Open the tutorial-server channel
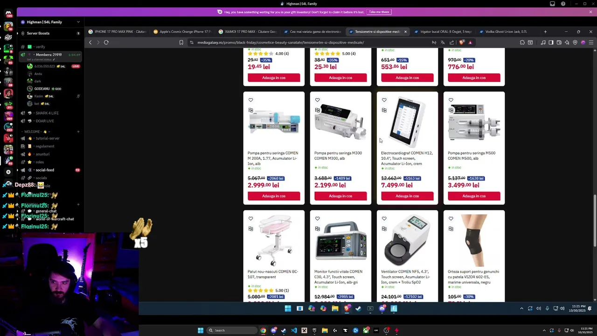This screenshot has height=336, width=597. point(50,138)
